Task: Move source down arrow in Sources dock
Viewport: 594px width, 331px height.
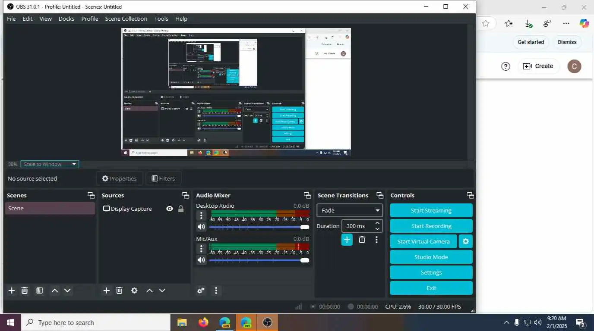Action: point(162,290)
